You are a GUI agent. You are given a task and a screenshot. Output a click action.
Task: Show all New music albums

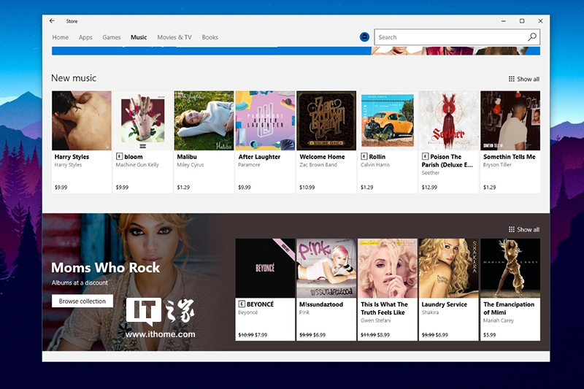coord(524,79)
